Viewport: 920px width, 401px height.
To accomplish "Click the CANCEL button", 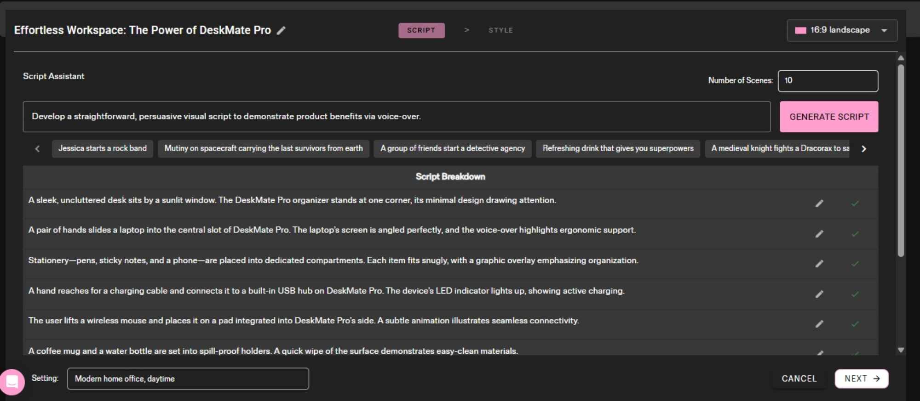I will click(799, 379).
